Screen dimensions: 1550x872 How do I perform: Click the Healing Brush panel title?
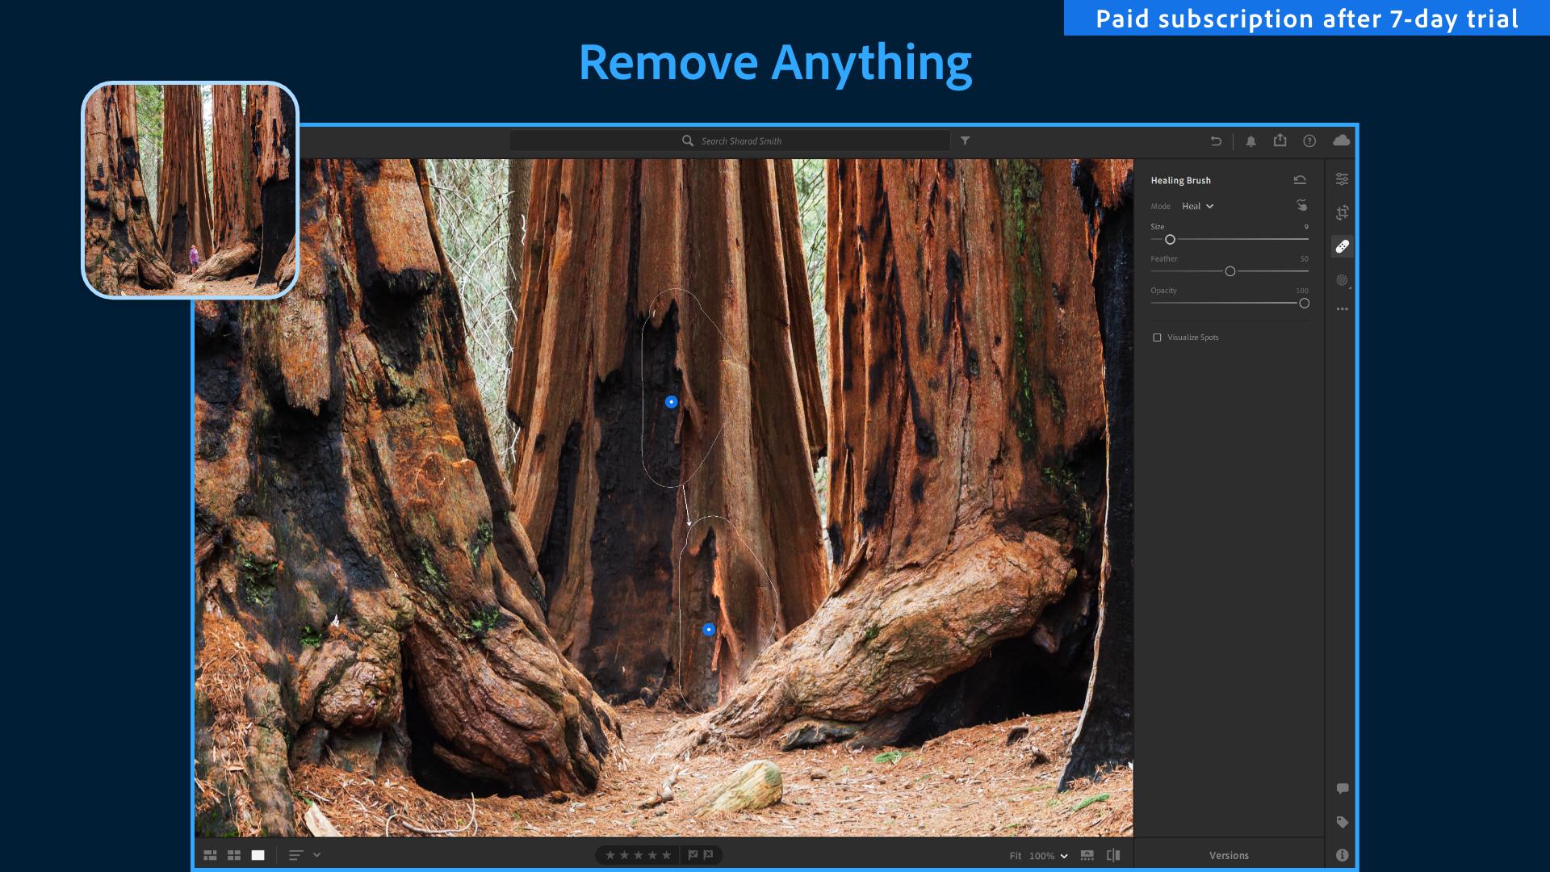1180,181
